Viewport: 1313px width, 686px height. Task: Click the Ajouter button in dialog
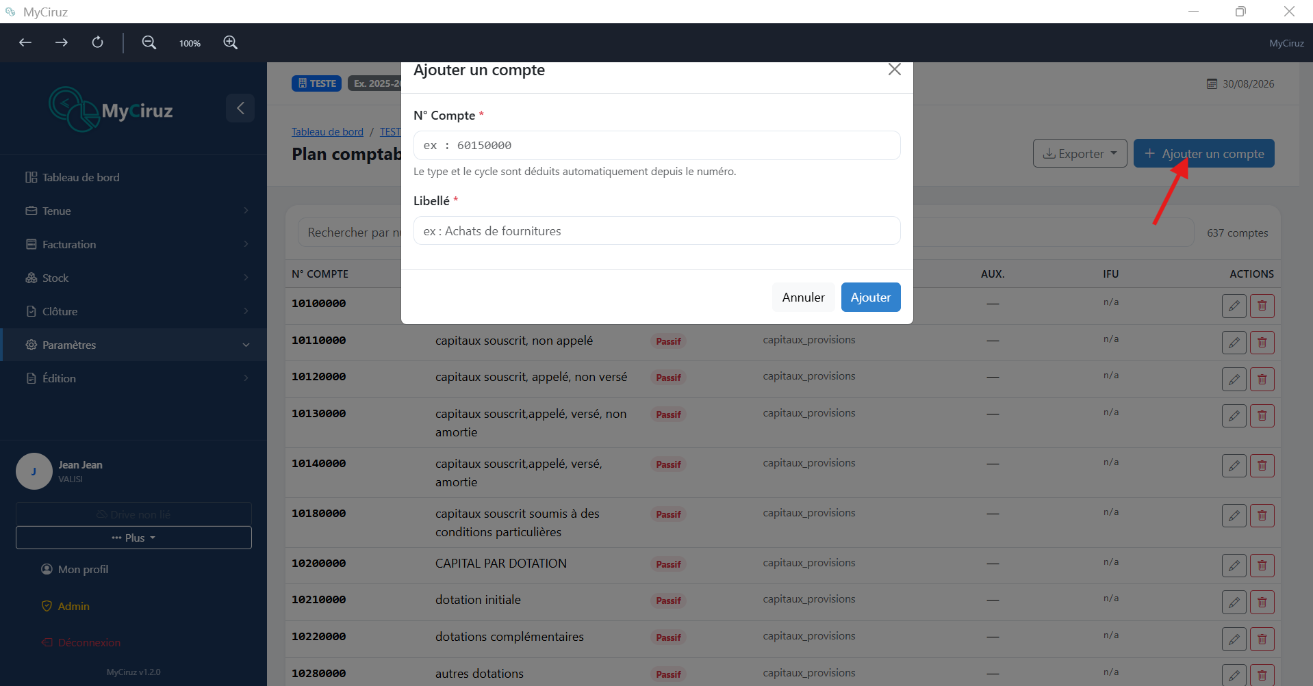tap(871, 297)
